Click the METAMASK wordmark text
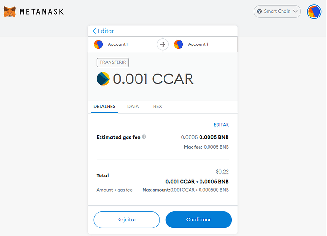The height and width of the screenshot is (236, 327). tap(41, 11)
